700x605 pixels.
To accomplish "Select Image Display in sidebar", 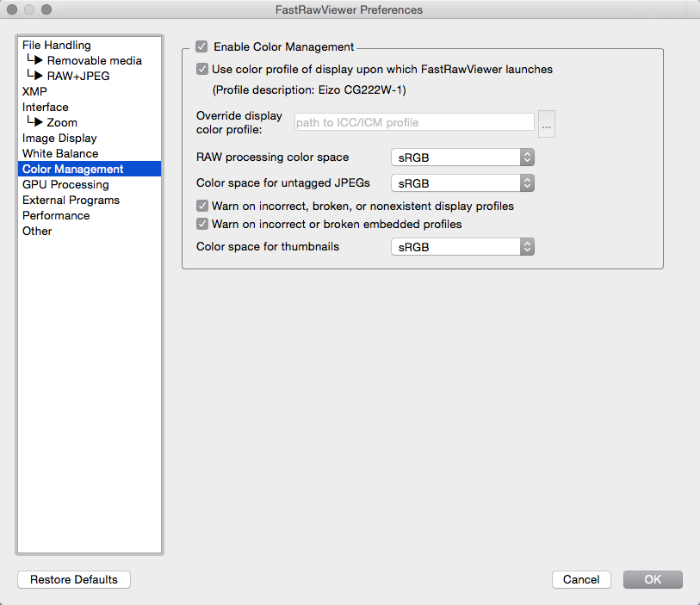I will [90, 138].
